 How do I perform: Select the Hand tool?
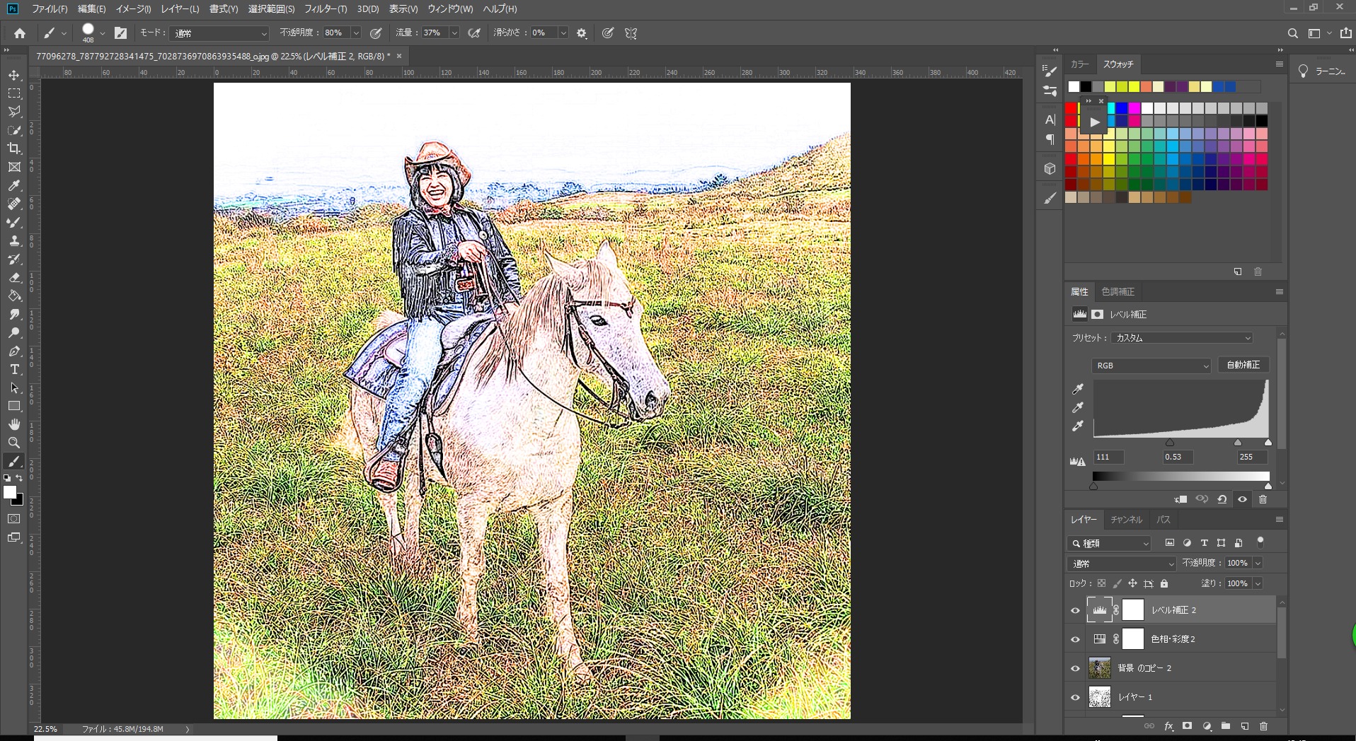[14, 424]
